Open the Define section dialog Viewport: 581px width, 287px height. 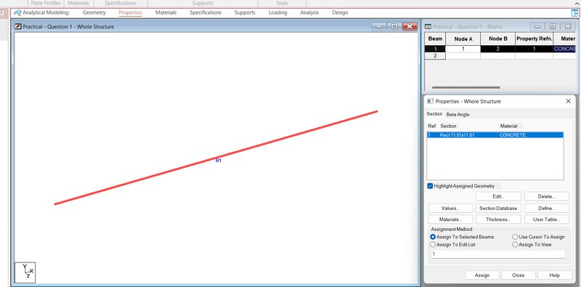point(546,208)
